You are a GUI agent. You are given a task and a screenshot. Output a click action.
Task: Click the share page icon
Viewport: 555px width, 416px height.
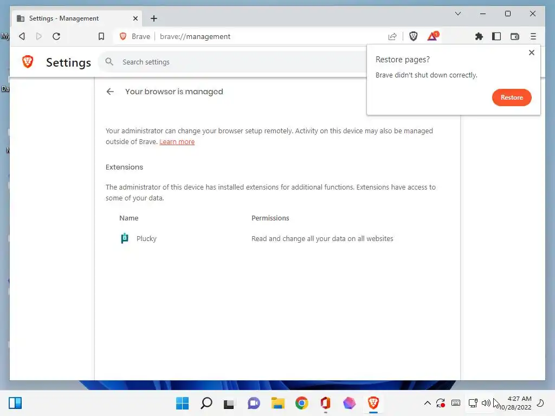392,36
